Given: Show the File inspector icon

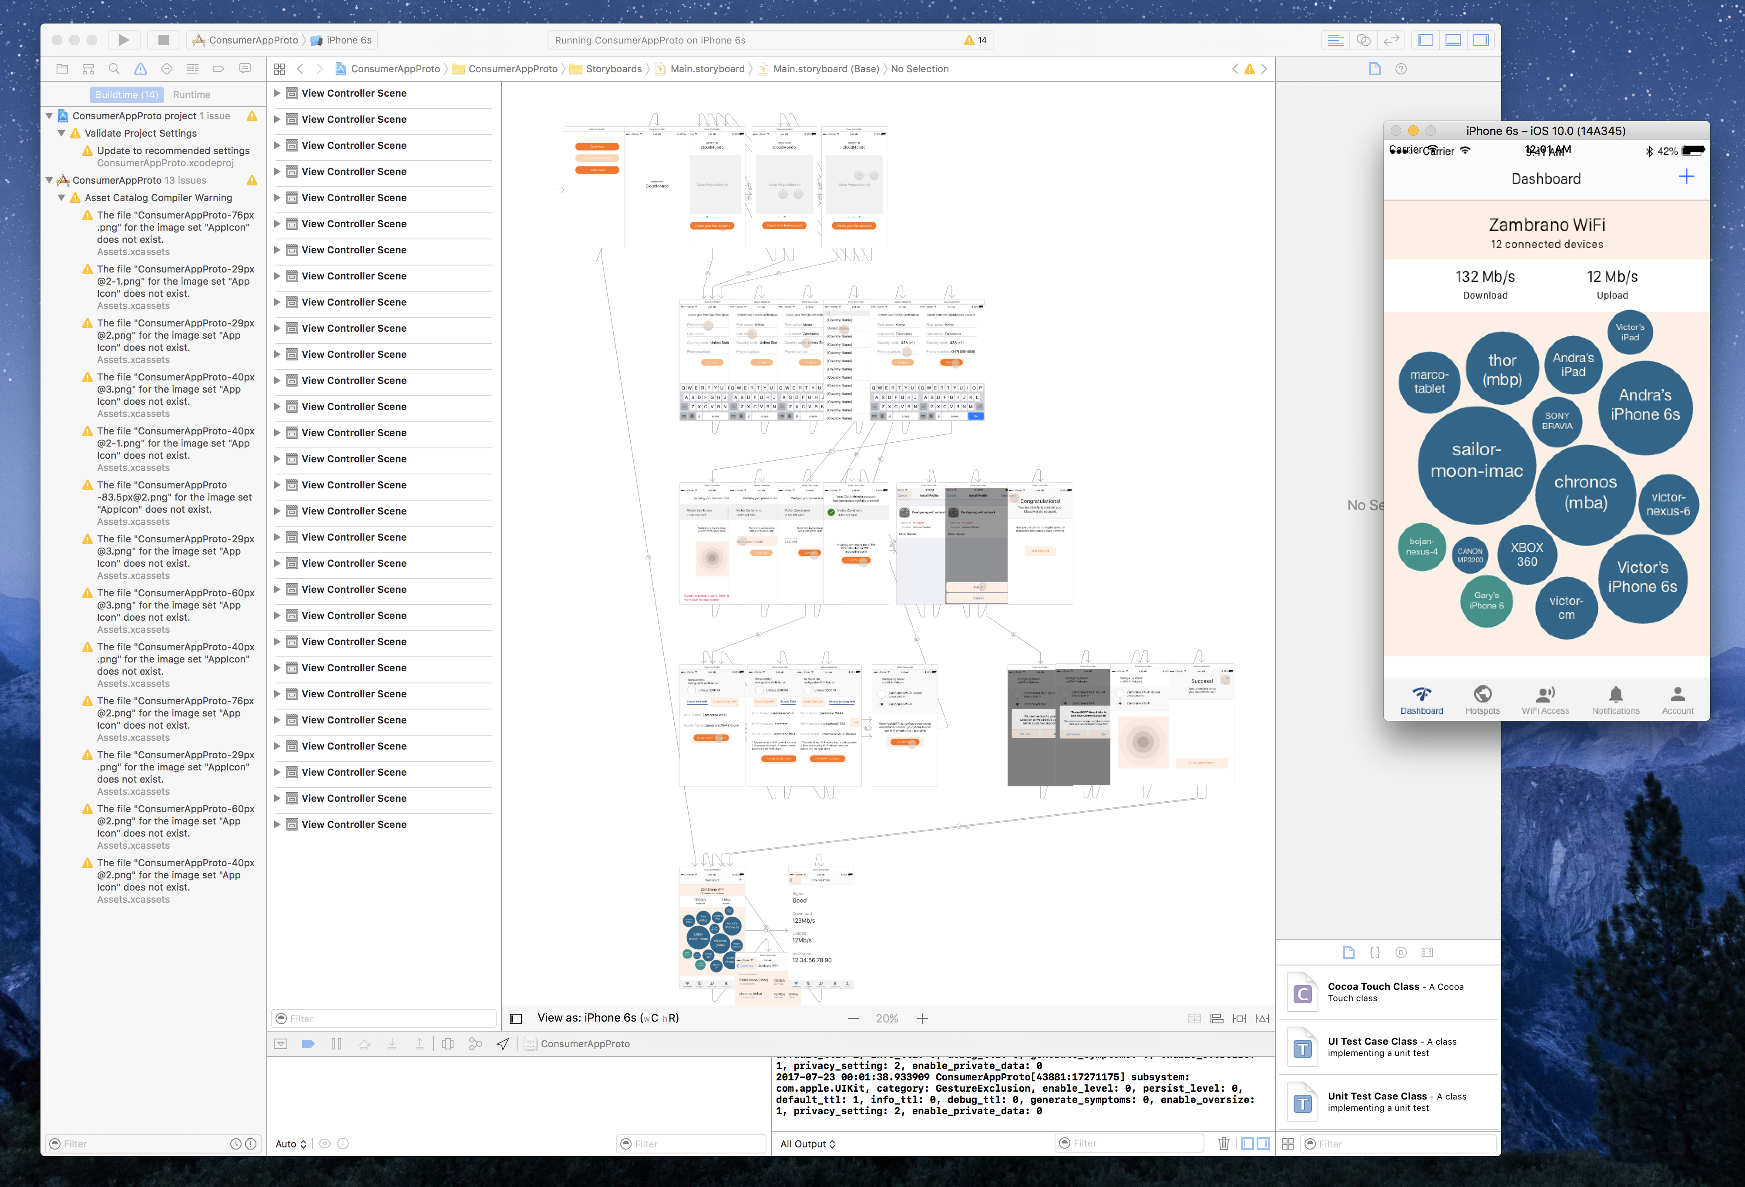Looking at the screenshot, I should (1375, 68).
